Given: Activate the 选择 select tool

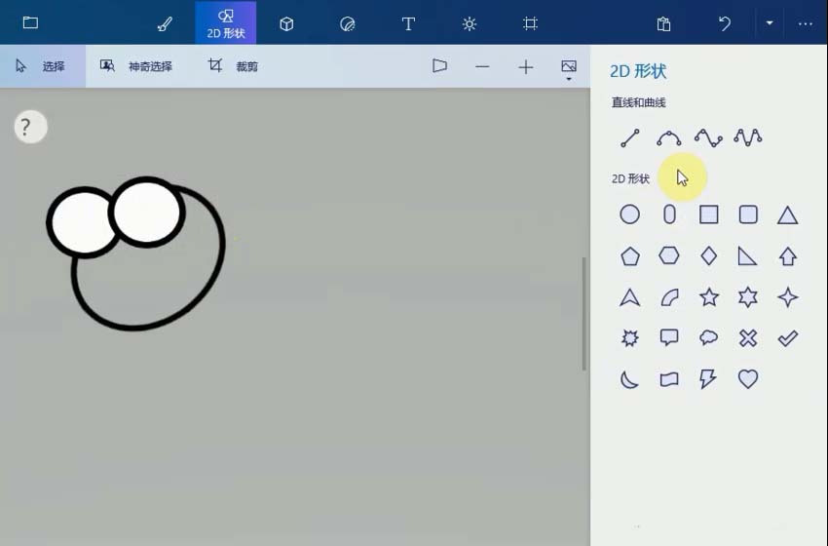Looking at the screenshot, I should [x=43, y=66].
